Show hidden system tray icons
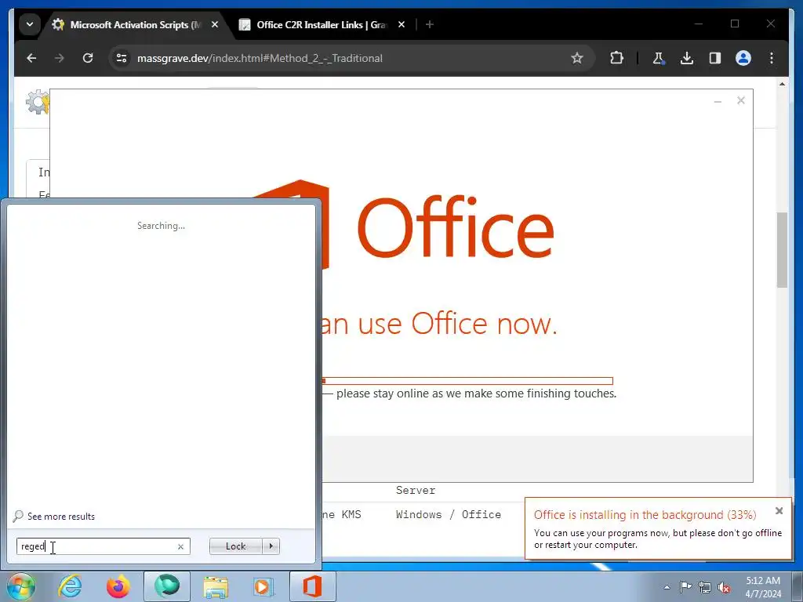The width and height of the screenshot is (803, 602). tap(667, 587)
